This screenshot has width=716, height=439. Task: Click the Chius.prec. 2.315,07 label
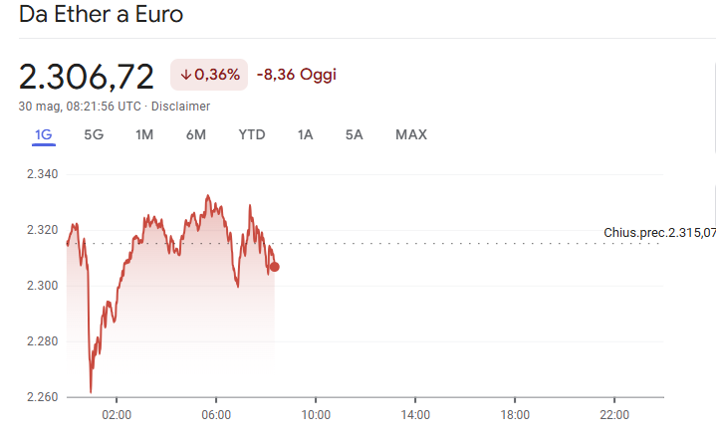click(x=659, y=233)
